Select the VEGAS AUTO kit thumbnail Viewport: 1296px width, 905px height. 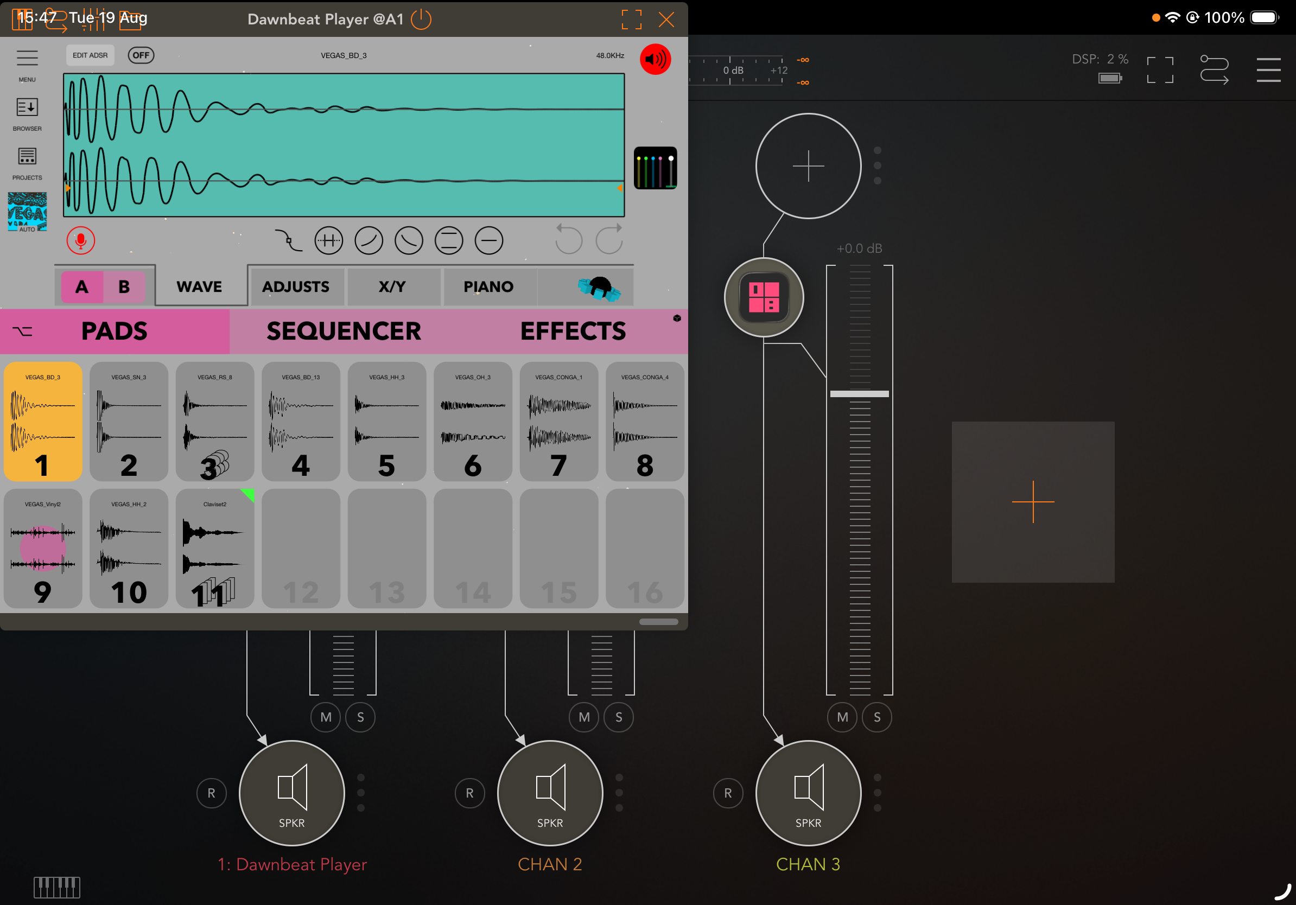pos(27,212)
